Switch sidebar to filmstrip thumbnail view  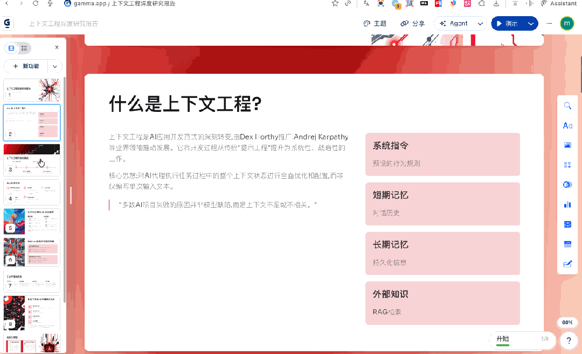(11, 48)
